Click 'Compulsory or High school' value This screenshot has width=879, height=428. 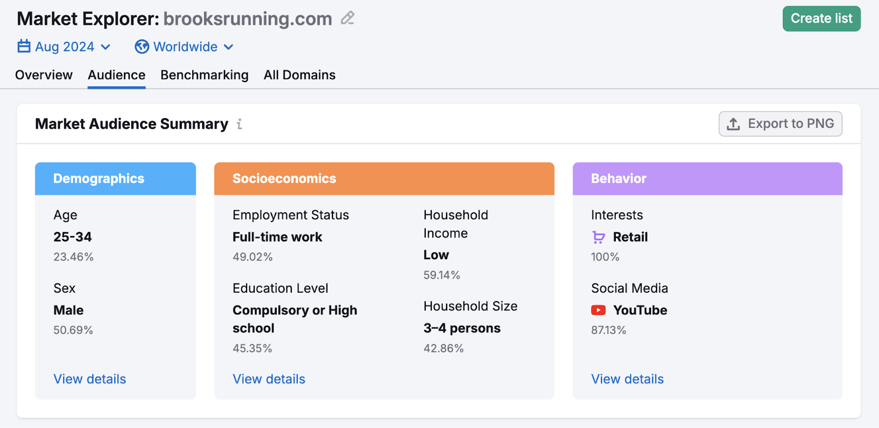(x=295, y=319)
